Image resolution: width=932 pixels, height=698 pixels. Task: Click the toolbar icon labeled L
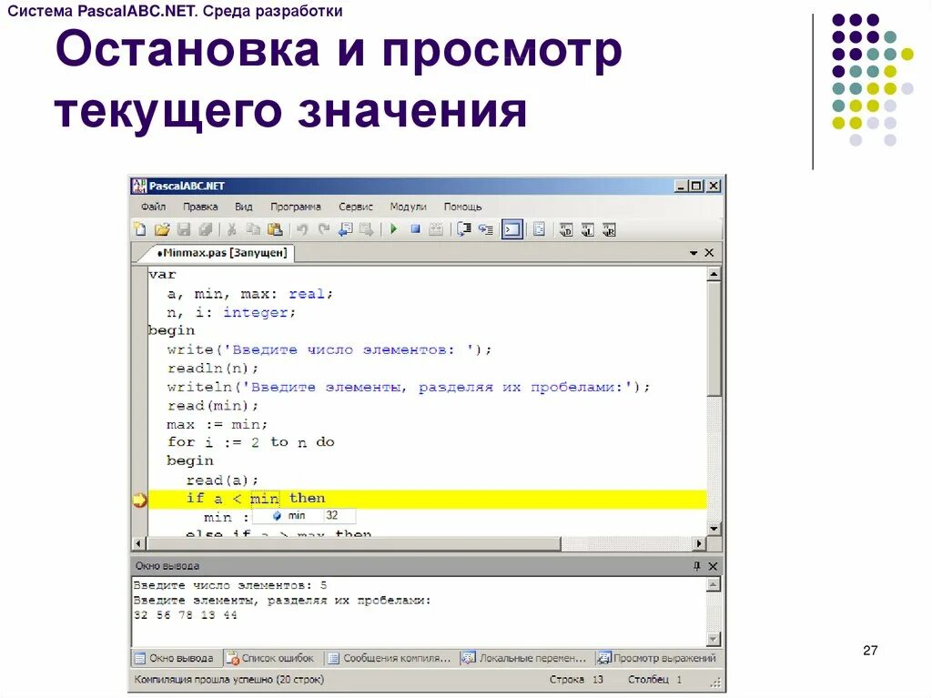[587, 229]
